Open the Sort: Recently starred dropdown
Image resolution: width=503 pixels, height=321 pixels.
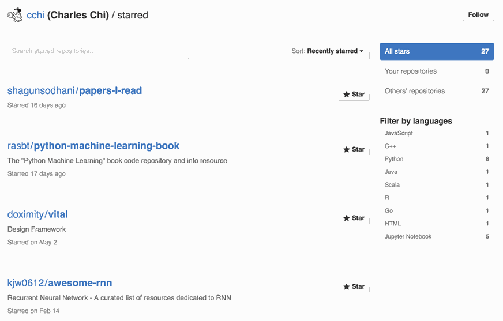pyautogui.click(x=328, y=51)
